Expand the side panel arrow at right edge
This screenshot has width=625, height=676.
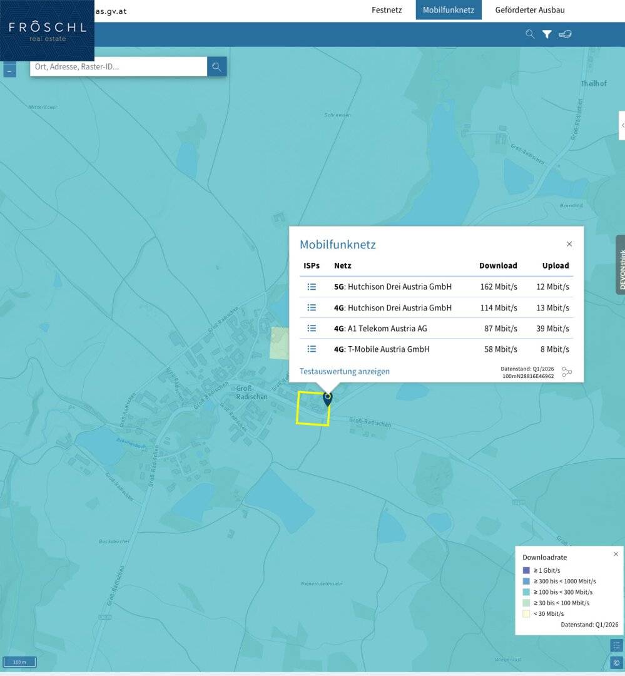click(x=622, y=125)
